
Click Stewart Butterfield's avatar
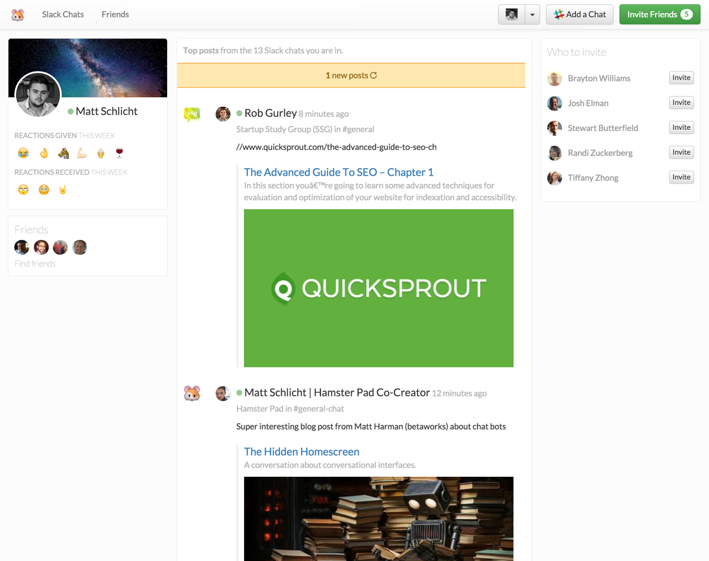coord(554,129)
